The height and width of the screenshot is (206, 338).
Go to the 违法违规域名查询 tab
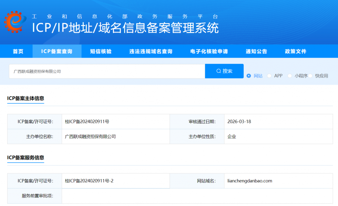pyautogui.click(x=151, y=51)
